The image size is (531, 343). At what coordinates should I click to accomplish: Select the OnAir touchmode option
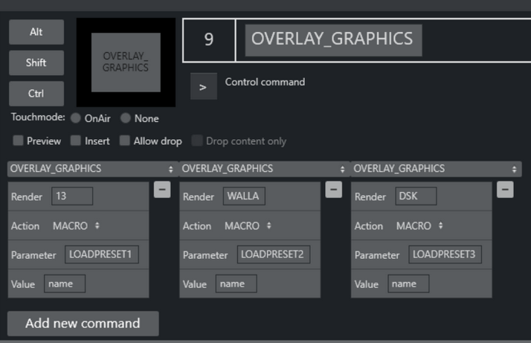[77, 118]
